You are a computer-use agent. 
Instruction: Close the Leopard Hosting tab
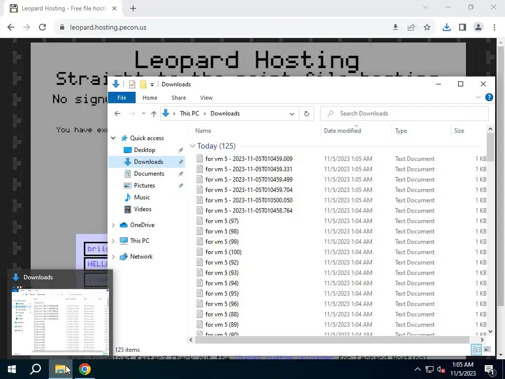tap(114, 8)
